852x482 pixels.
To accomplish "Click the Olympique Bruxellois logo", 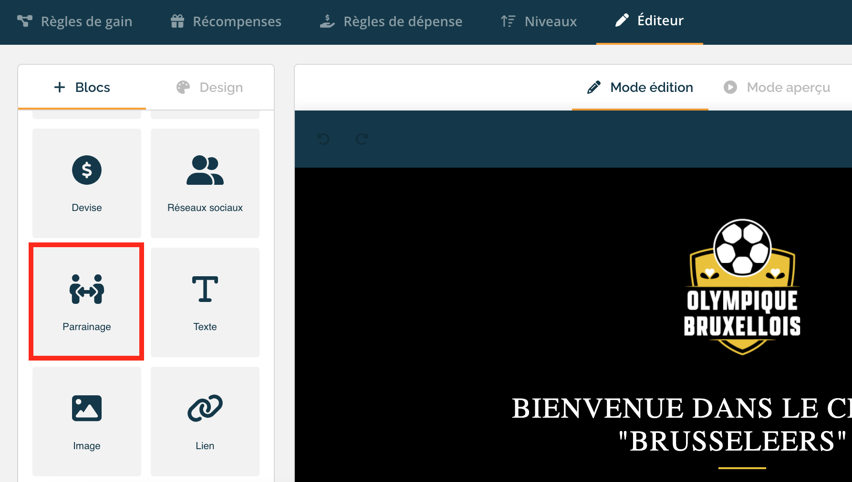I will click(x=742, y=287).
